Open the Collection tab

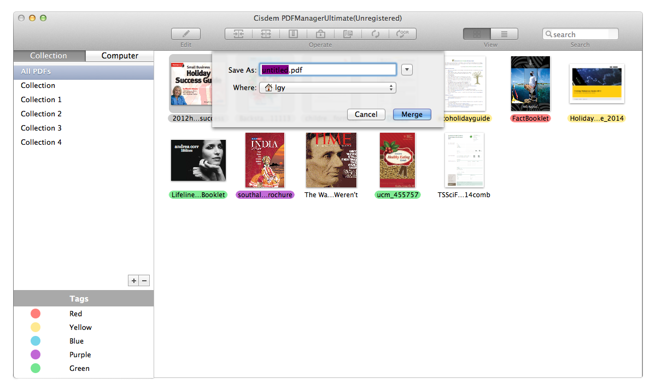point(49,56)
